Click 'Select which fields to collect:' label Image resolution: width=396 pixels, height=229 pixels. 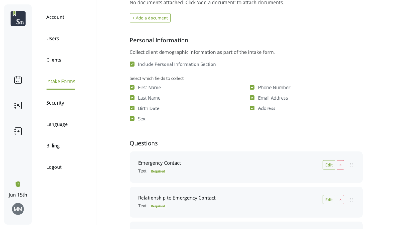coord(157,78)
